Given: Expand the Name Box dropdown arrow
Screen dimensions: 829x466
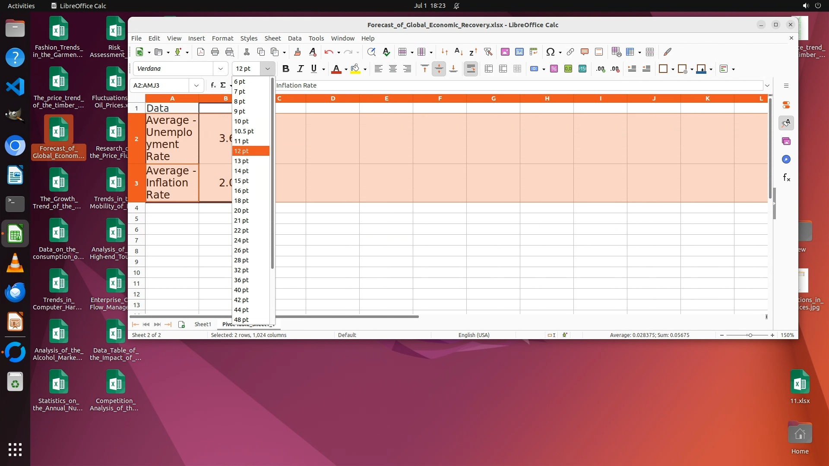Looking at the screenshot, I should tap(196, 85).
